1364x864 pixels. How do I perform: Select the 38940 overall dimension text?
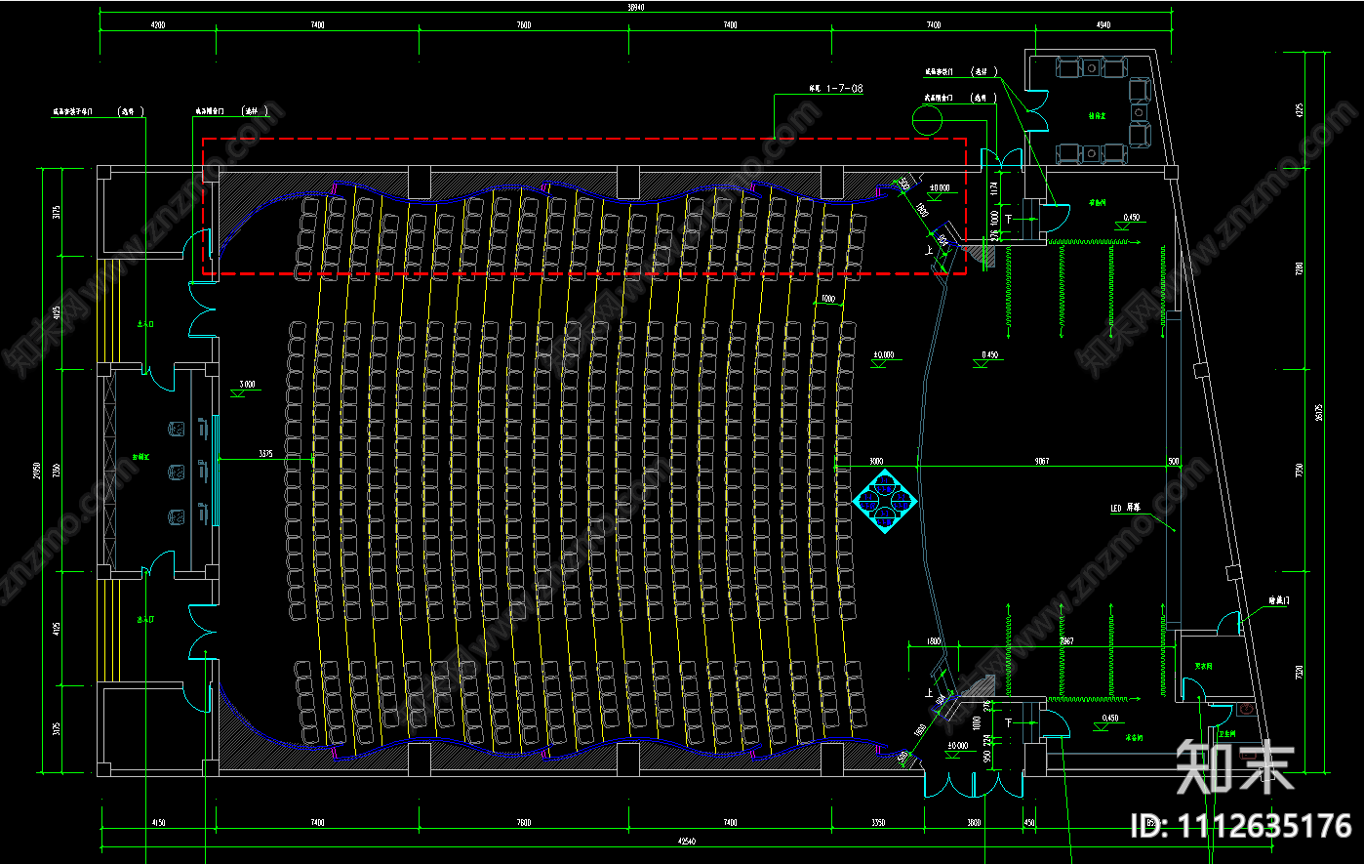click(x=635, y=8)
